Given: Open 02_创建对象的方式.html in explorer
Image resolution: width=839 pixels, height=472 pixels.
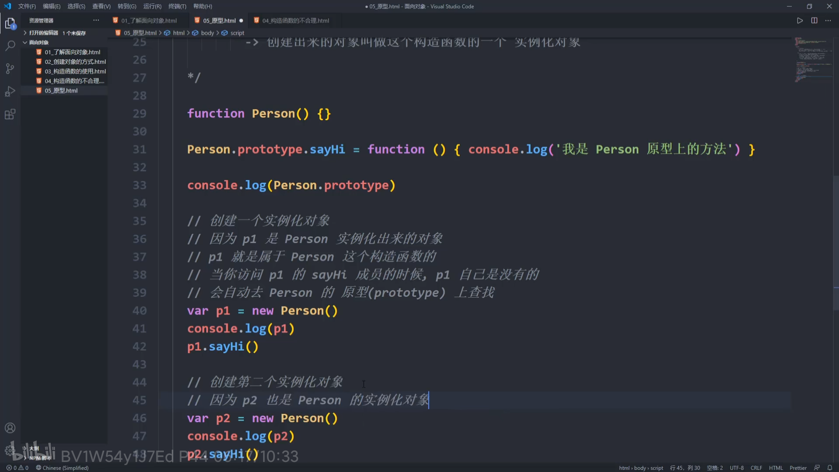Looking at the screenshot, I should click(x=75, y=62).
